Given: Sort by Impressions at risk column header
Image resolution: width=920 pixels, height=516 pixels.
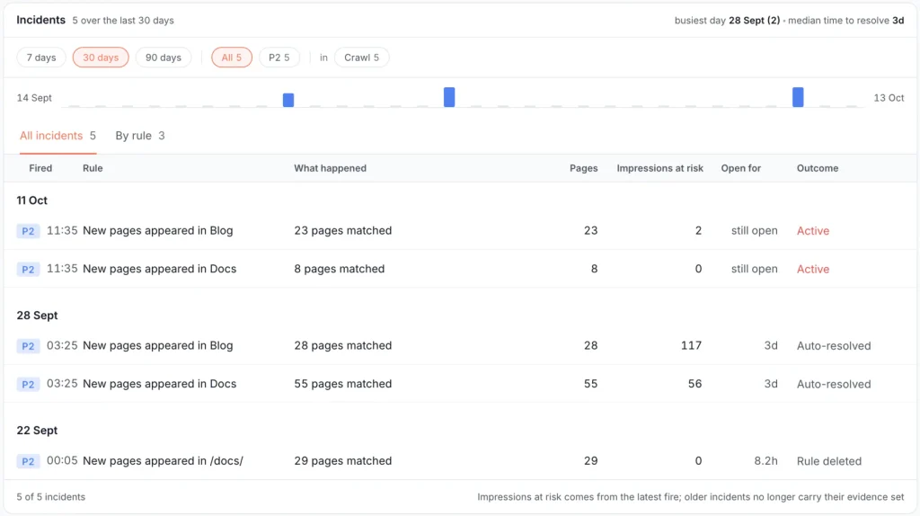Looking at the screenshot, I should pyautogui.click(x=659, y=168).
